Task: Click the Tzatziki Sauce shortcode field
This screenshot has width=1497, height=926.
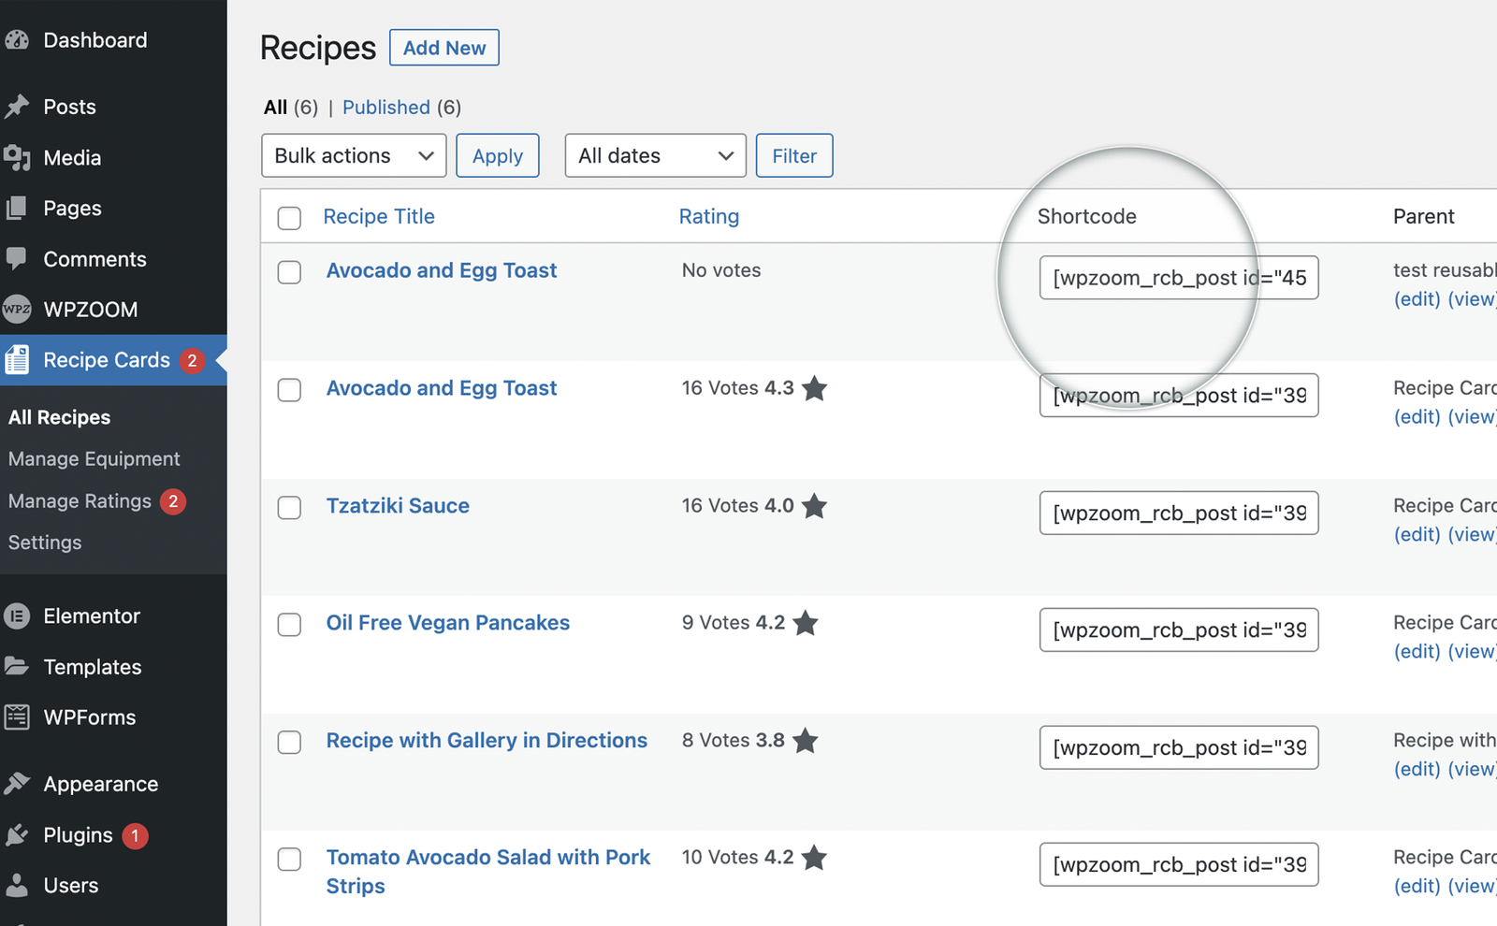Action: click(x=1178, y=513)
